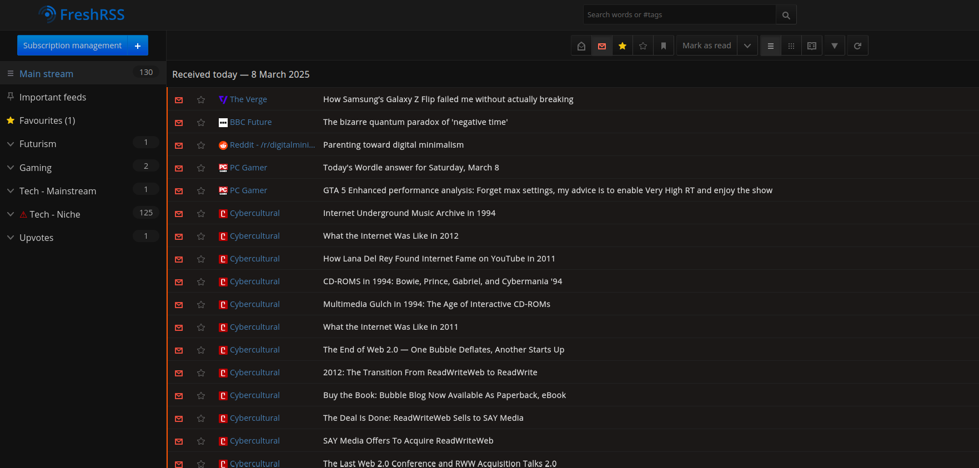This screenshot has width=979, height=468.
Task: Click the Mark as read button
Action: click(707, 46)
